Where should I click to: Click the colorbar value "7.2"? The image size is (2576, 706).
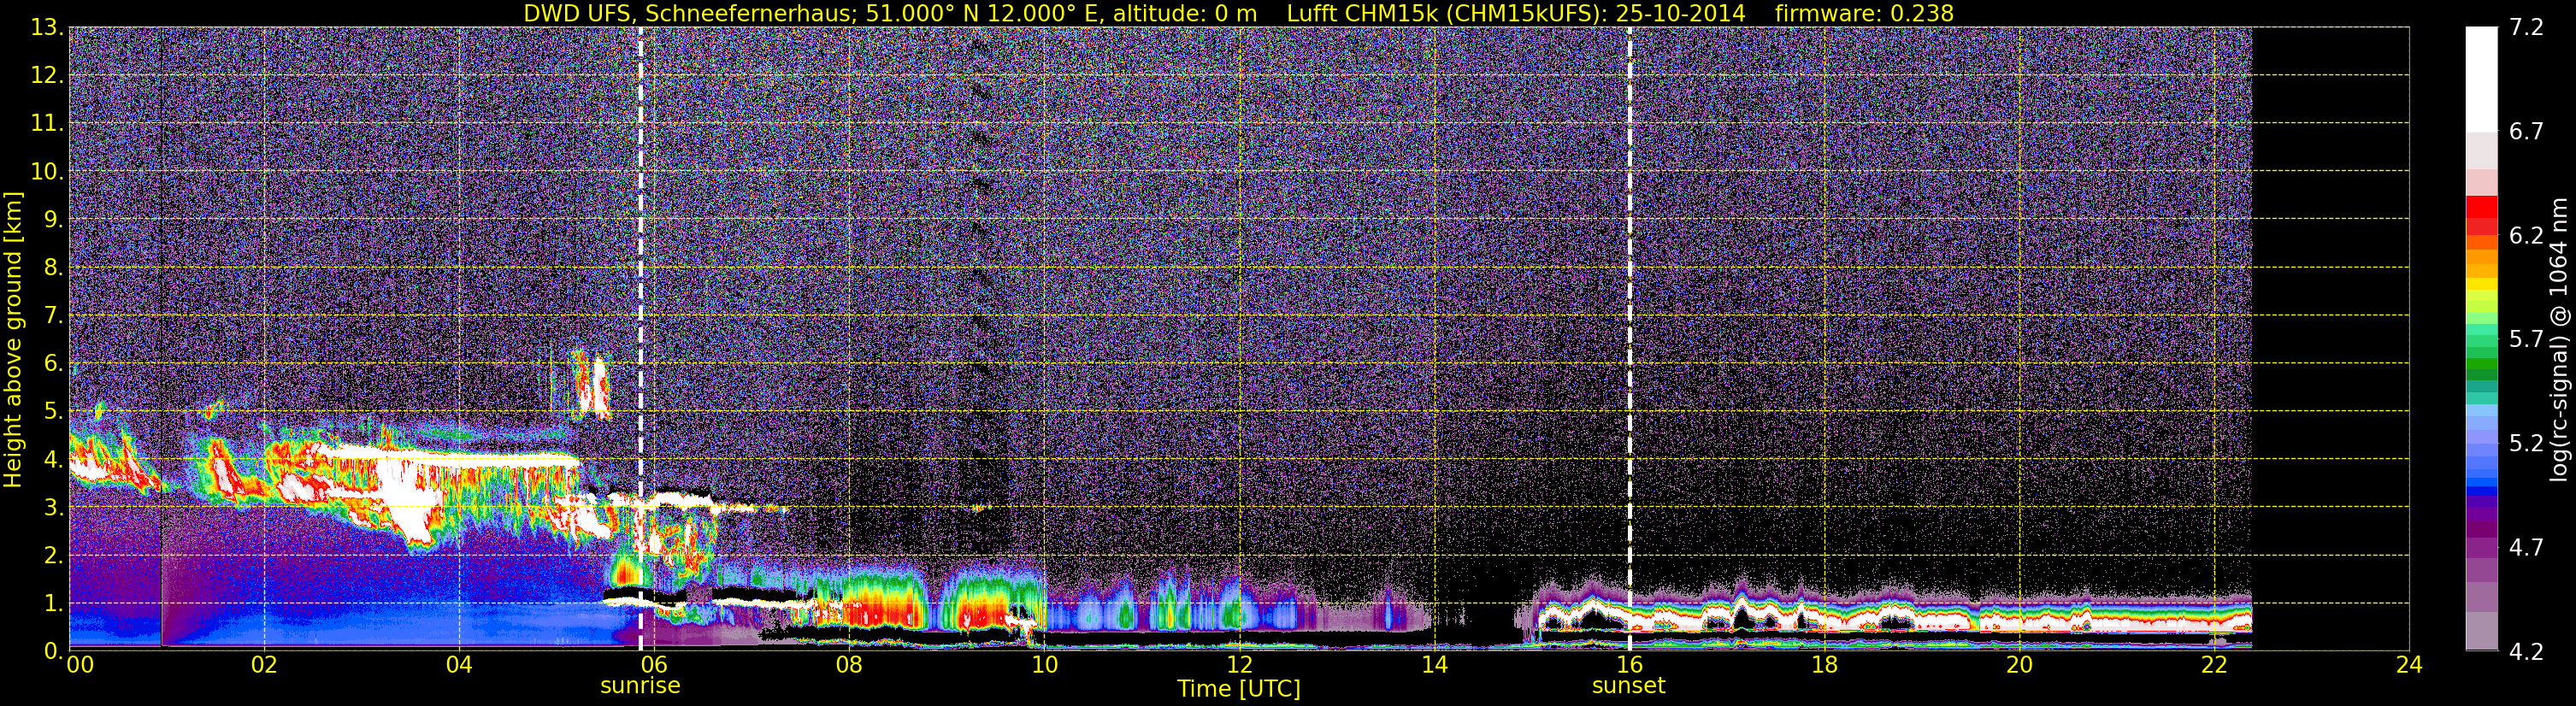tap(2526, 28)
